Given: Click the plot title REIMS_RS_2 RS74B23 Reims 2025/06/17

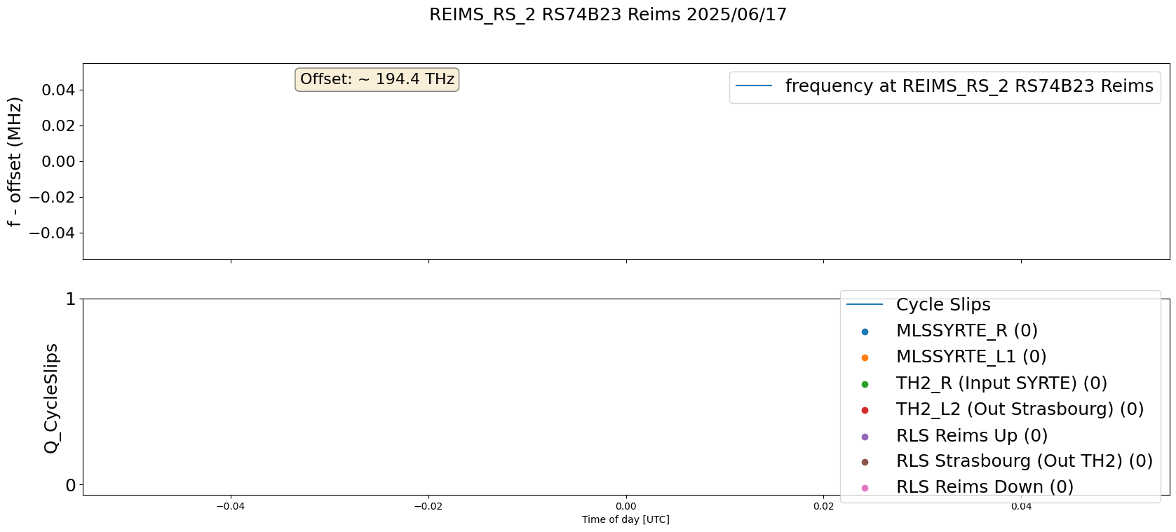Looking at the screenshot, I should [x=608, y=15].
